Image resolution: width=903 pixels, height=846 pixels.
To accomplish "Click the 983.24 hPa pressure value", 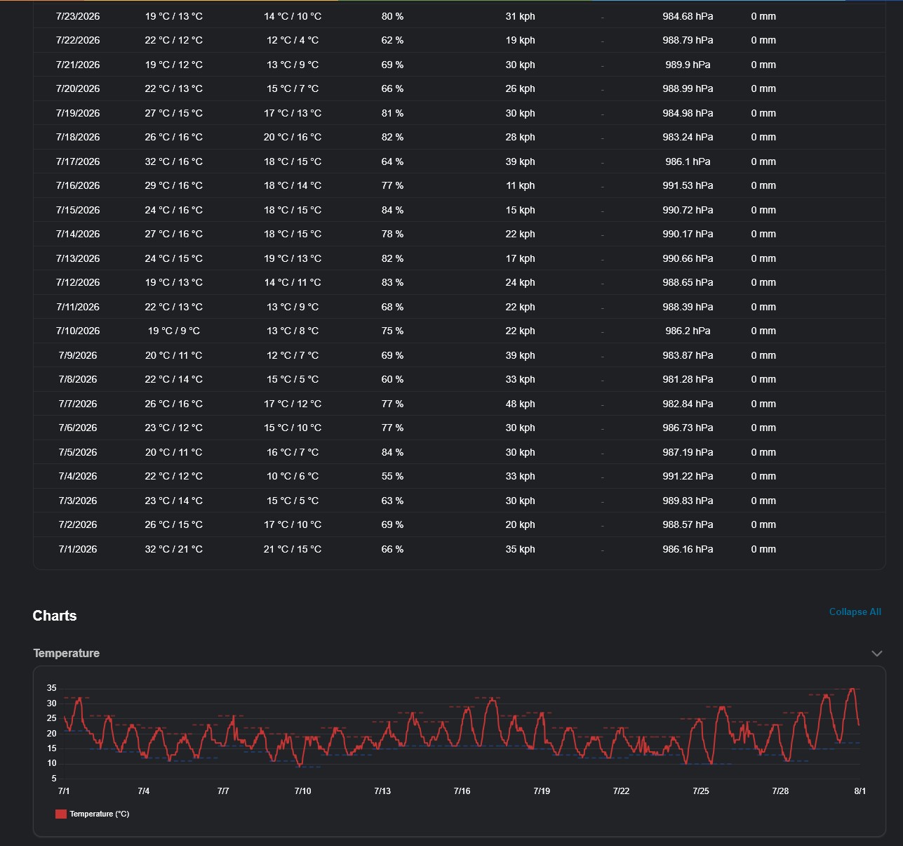I will (x=688, y=137).
